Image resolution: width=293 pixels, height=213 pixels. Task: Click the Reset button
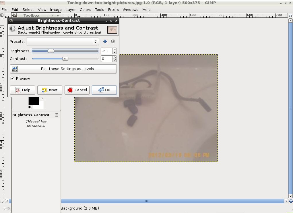[x=50, y=90]
